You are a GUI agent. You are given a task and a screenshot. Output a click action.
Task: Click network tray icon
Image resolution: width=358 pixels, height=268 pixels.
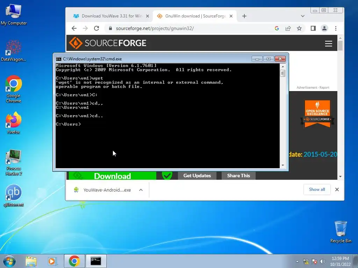click(x=306, y=261)
